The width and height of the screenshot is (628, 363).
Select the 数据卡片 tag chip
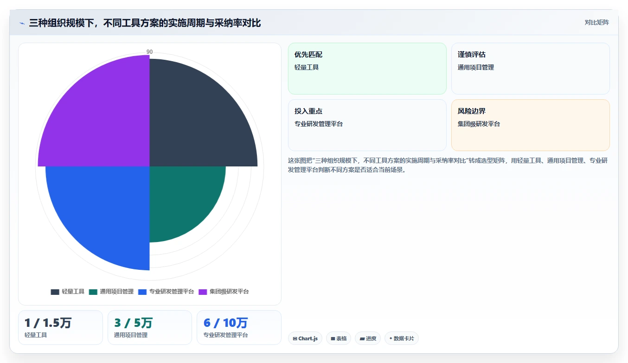pos(402,338)
